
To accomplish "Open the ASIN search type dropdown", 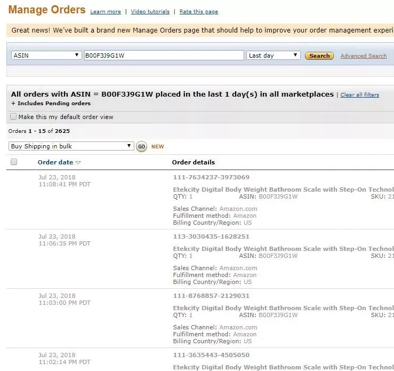I will [x=46, y=56].
